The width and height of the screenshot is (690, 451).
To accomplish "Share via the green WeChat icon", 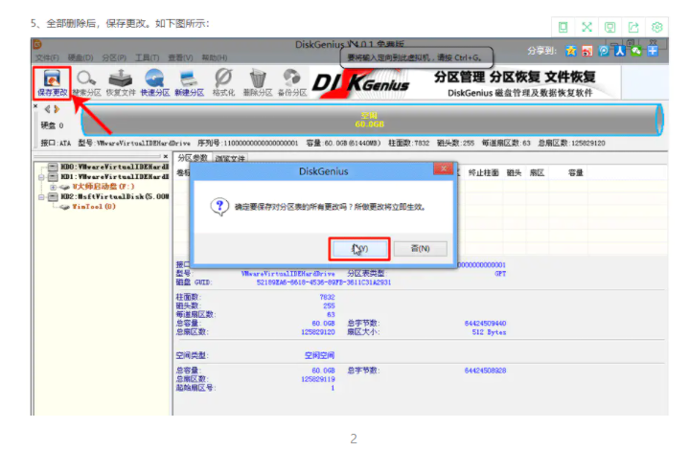I will pyautogui.click(x=636, y=51).
